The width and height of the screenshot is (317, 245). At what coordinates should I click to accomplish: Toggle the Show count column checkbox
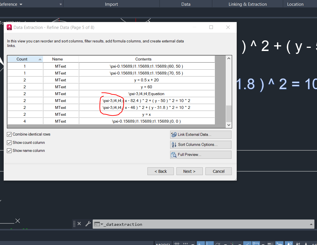(x=9, y=143)
